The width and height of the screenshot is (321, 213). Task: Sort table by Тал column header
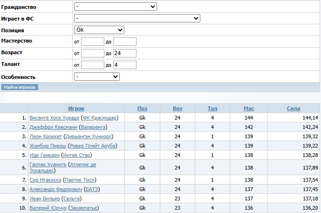212,108
